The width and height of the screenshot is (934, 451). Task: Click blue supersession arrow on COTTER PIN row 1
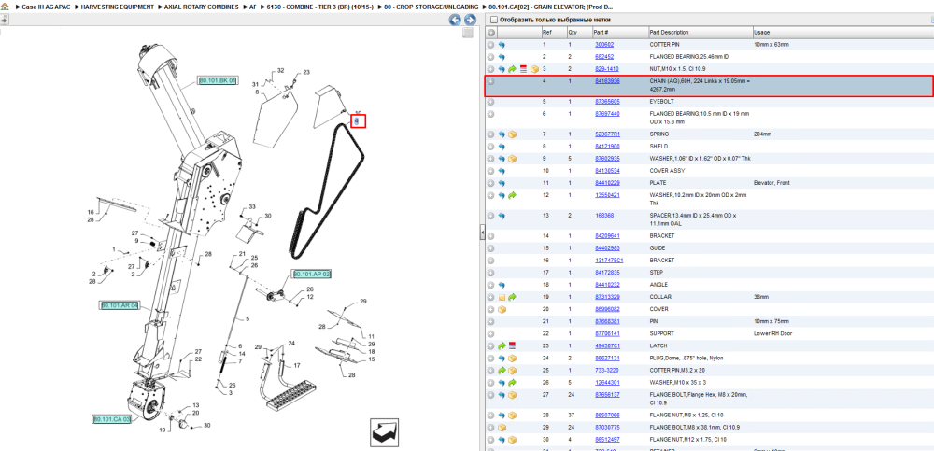point(502,45)
